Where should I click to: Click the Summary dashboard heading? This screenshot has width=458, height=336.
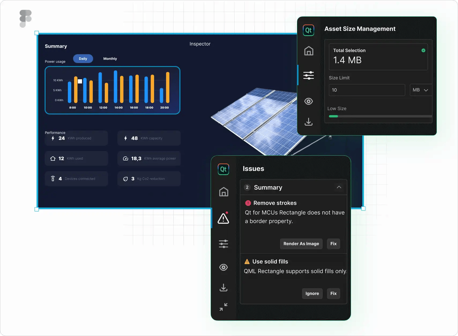pyautogui.click(x=56, y=46)
